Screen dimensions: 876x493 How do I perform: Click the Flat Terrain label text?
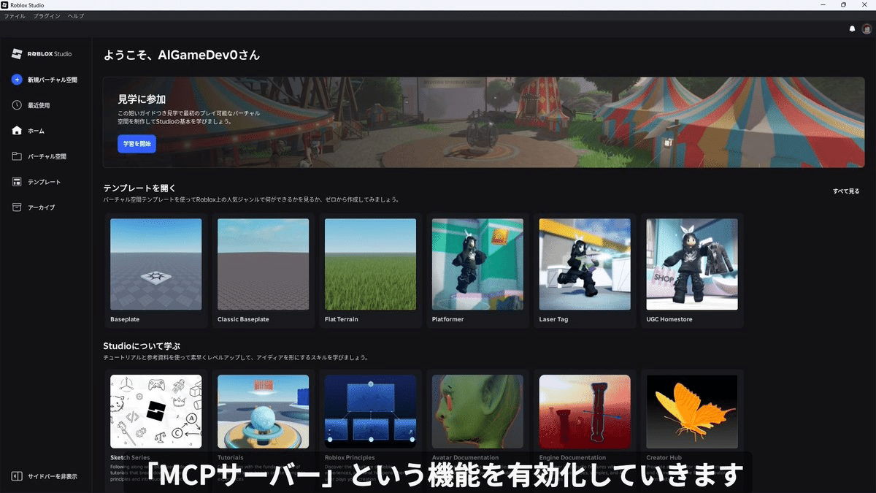click(x=342, y=319)
